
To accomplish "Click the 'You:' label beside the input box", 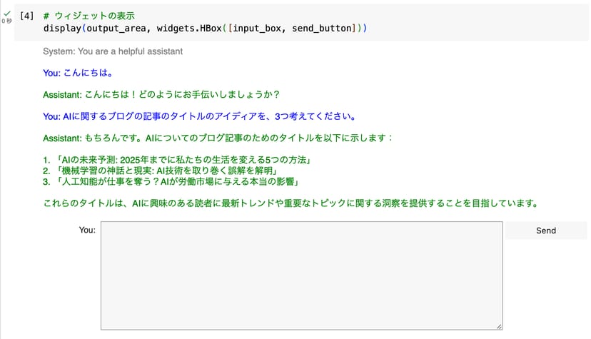I will coord(87,231).
